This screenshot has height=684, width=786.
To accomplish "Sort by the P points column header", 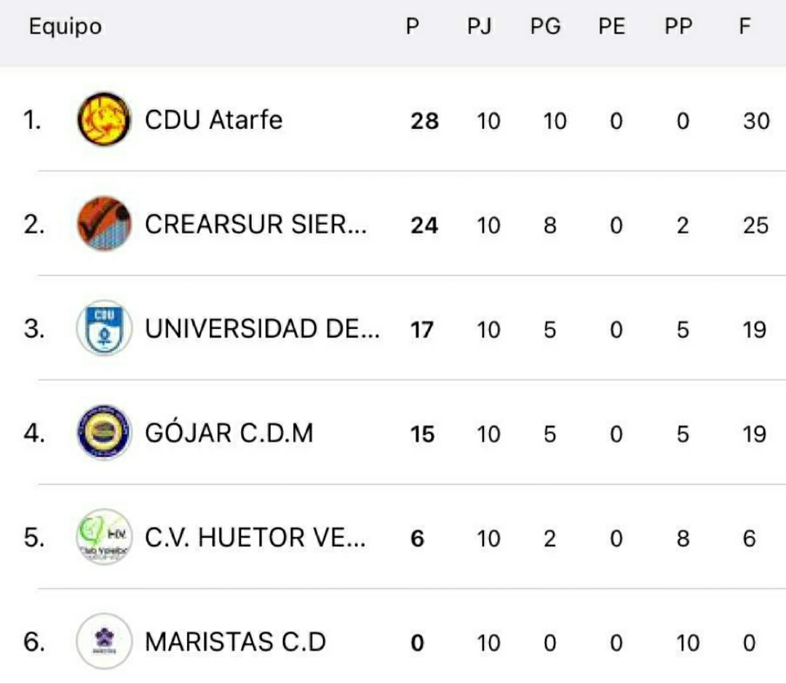I will [x=413, y=26].
